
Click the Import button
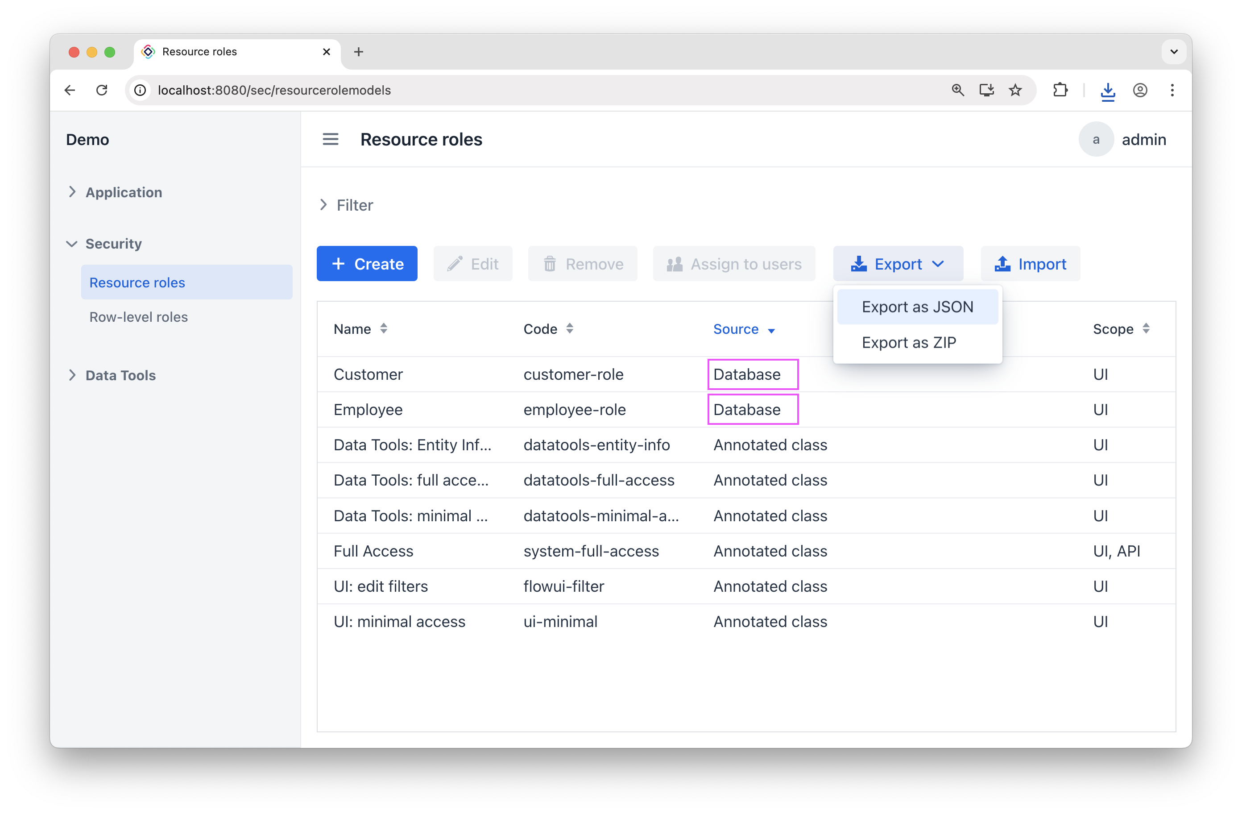pos(1030,264)
